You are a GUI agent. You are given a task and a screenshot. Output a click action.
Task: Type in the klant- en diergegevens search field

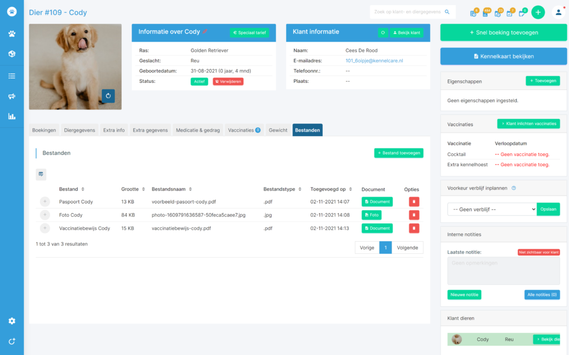click(x=408, y=11)
